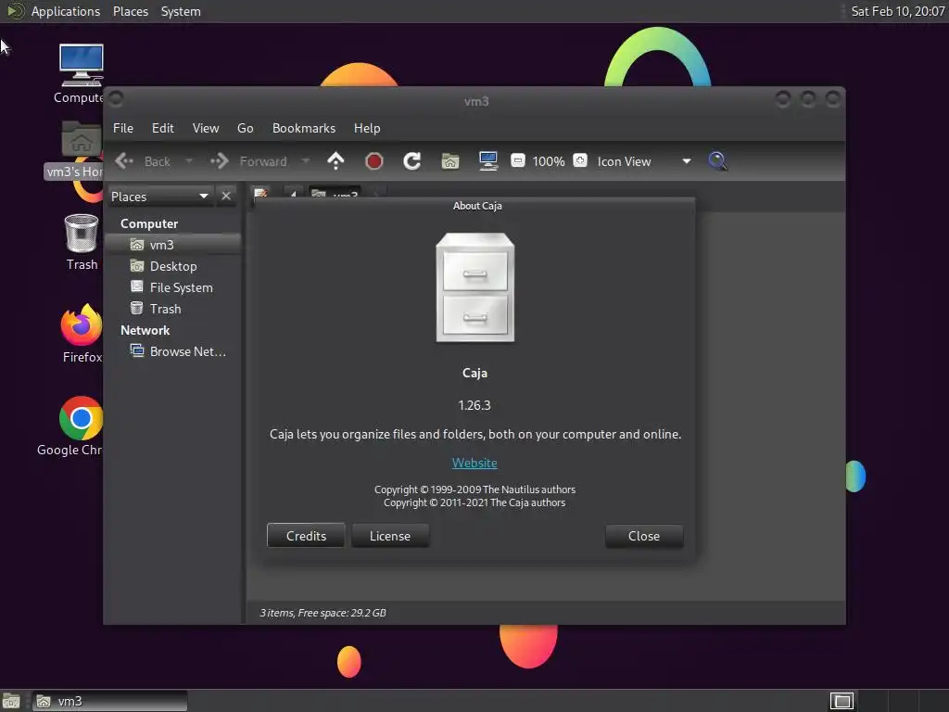
Task: Select Desktop in the Places sidebar
Action: pyautogui.click(x=173, y=266)
